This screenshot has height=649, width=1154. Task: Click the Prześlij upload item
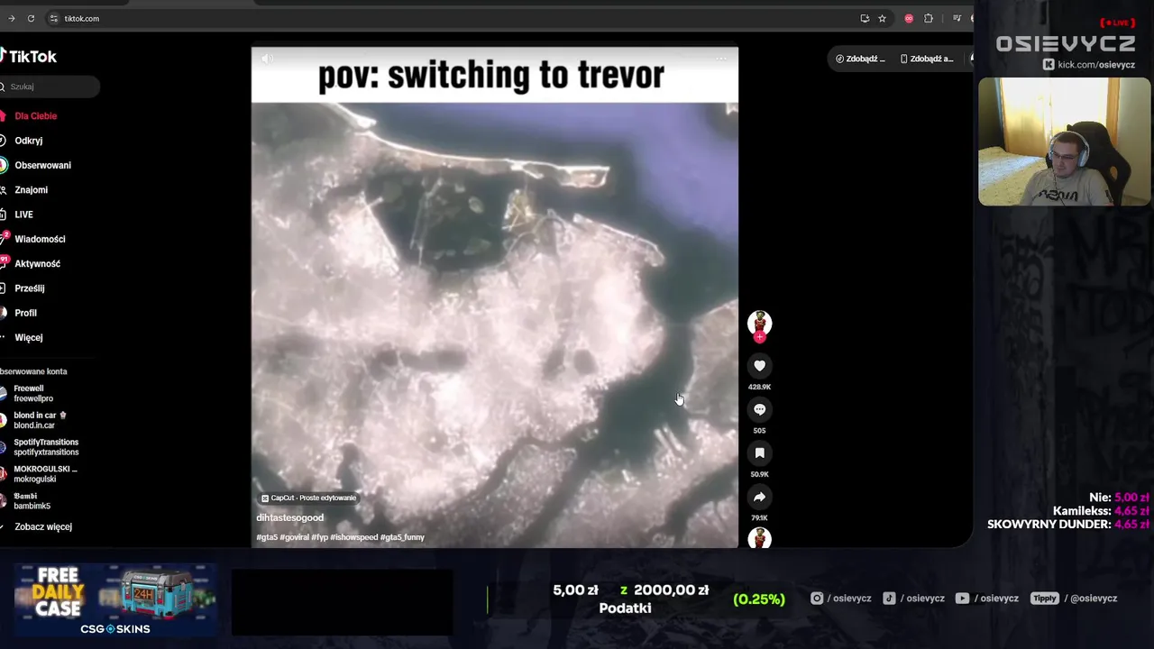pyautogui.click(x=29, y=288)
